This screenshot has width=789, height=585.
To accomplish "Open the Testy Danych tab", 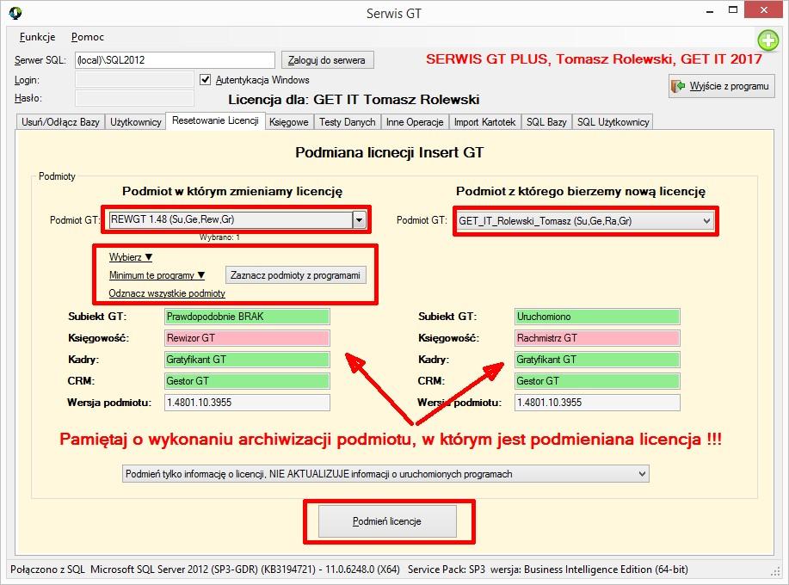I will 348,121.
